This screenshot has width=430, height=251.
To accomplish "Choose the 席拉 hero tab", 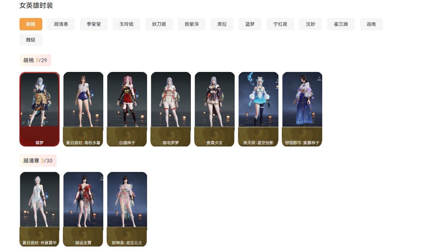I will coord(222,24).
